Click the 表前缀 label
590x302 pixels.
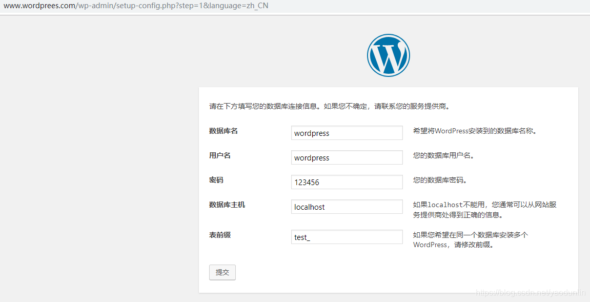pos(220,235)
